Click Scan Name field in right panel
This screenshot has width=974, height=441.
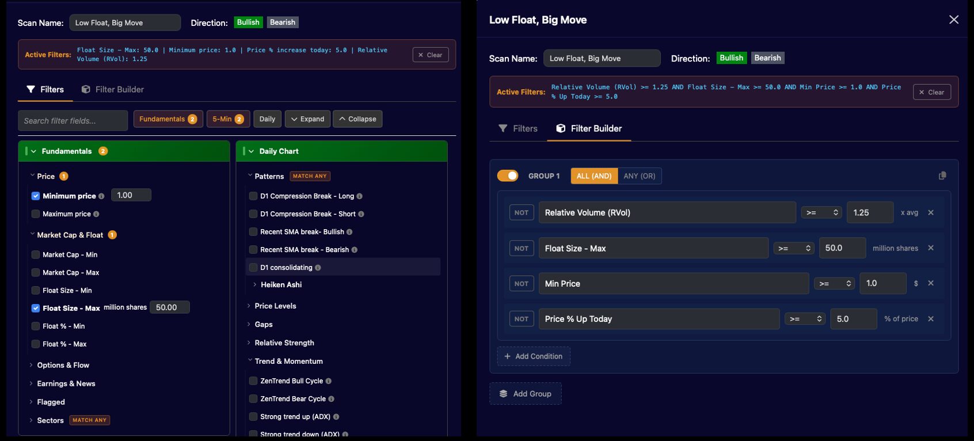pos(602,58)
